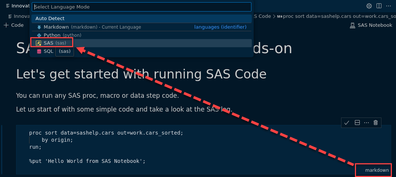The image size is (396, 177).
Task: Select Markdown as the language mode
Action: point(56,27)
